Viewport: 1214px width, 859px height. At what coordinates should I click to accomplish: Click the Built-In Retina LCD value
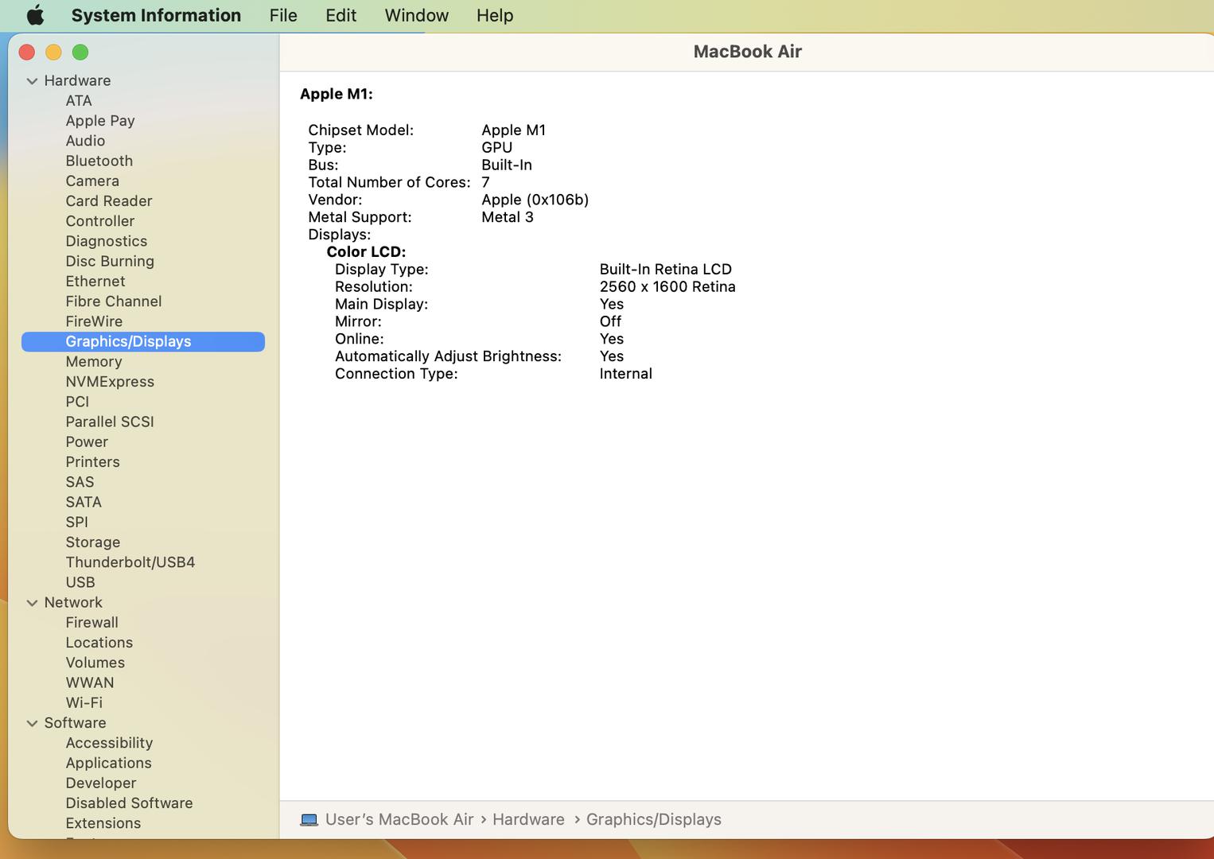pos(665,270)
